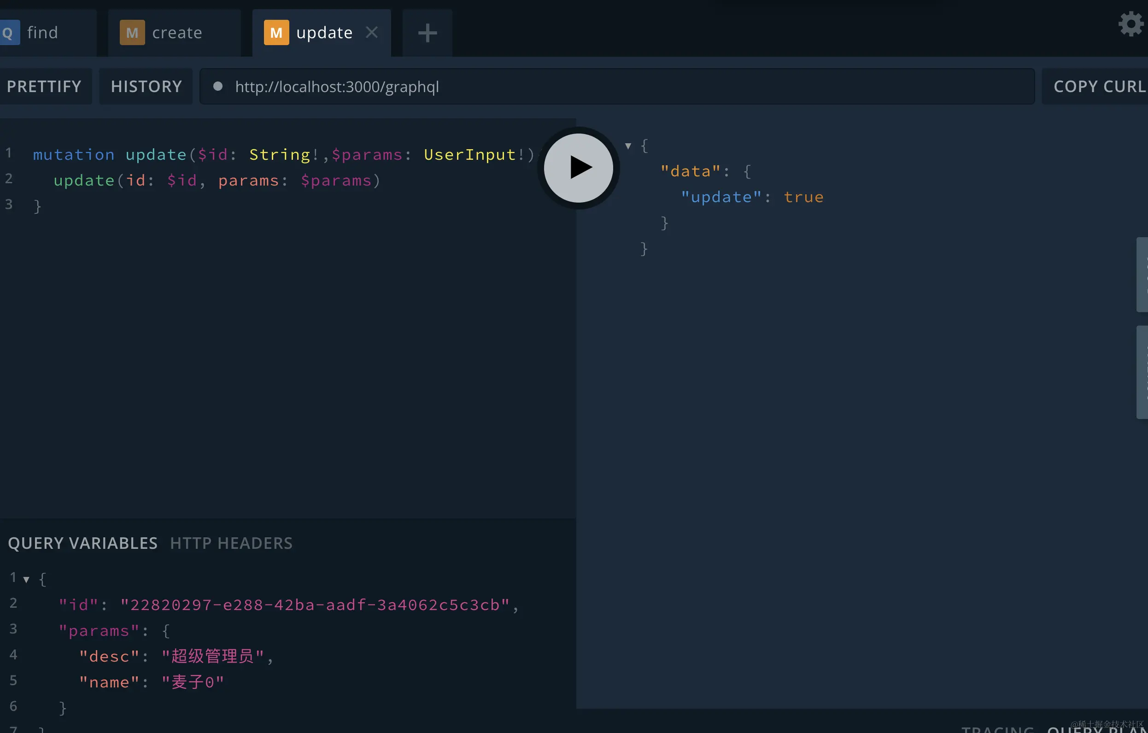
Task: Add a new tab with the plus icon
Action: [427, 33]
